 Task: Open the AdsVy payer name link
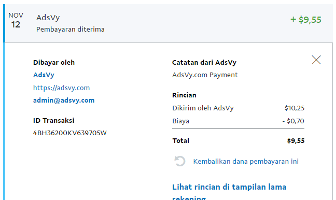pyautogui.click(x=44, y=75)
